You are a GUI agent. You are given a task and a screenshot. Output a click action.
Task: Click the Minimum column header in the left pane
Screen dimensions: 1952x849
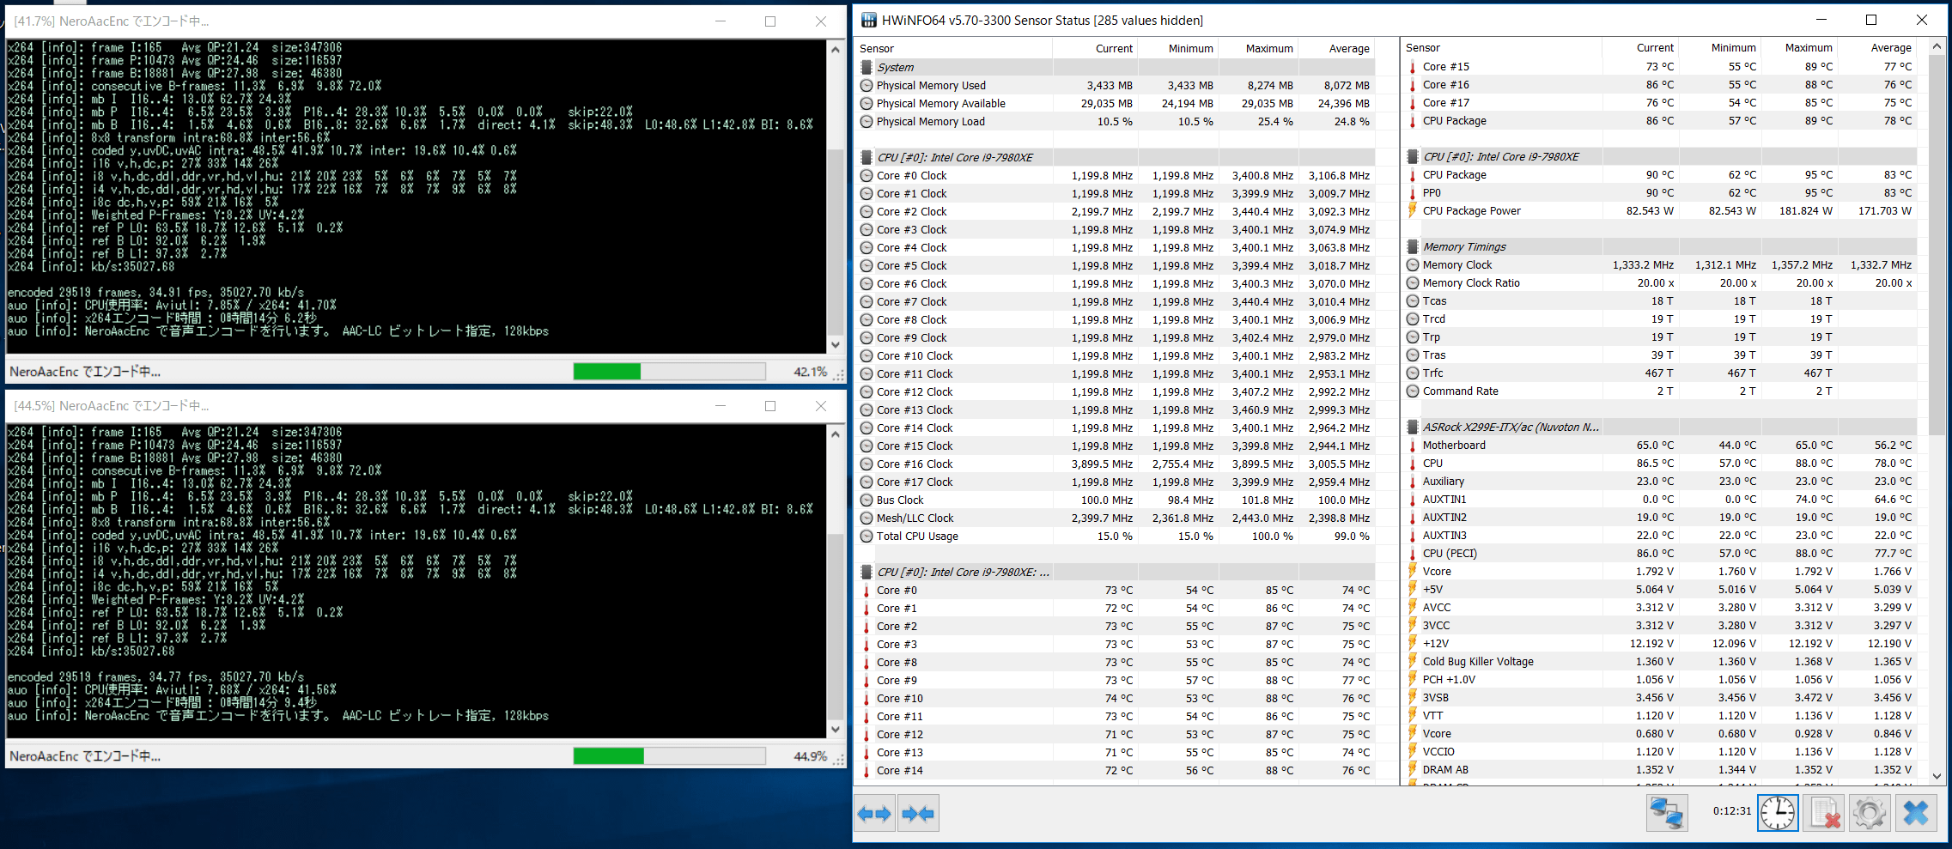[1178, 48]
